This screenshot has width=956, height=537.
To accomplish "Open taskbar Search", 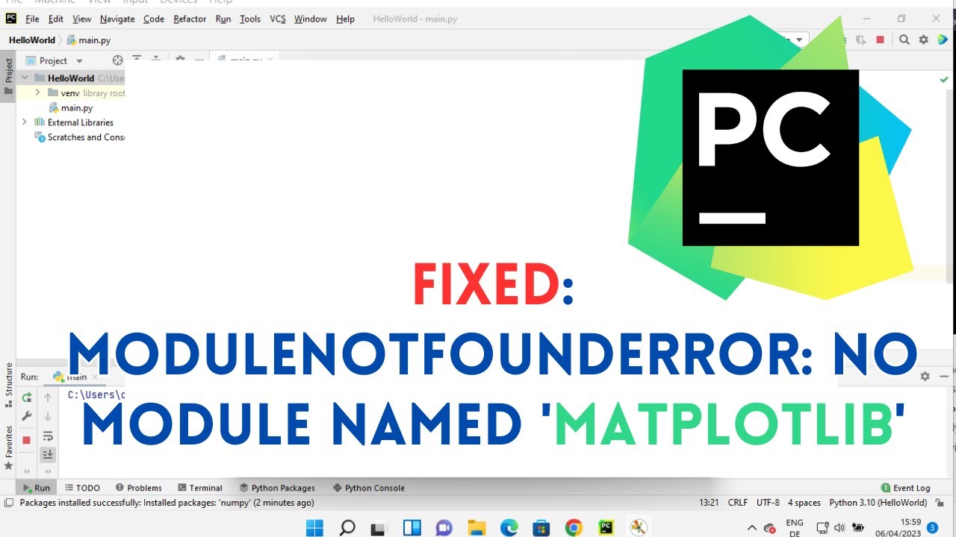I will click(x=347, y=527).
